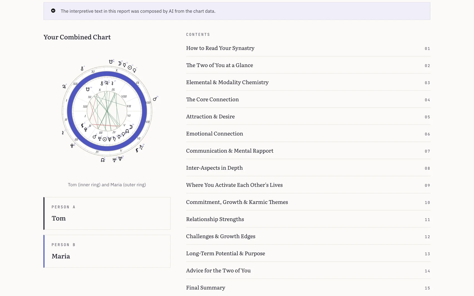Click Tom's inner-ring Neptune glyph
This screenshot has height=296, width=474.
click(x=110, y=139)
